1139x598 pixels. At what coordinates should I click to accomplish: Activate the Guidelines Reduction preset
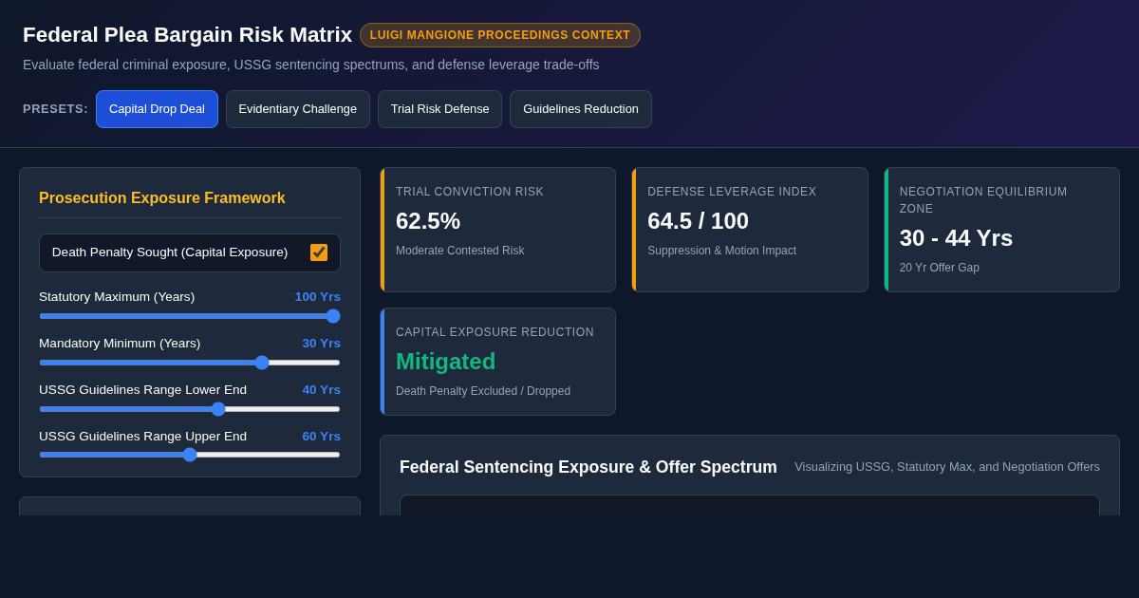(581, 109)
